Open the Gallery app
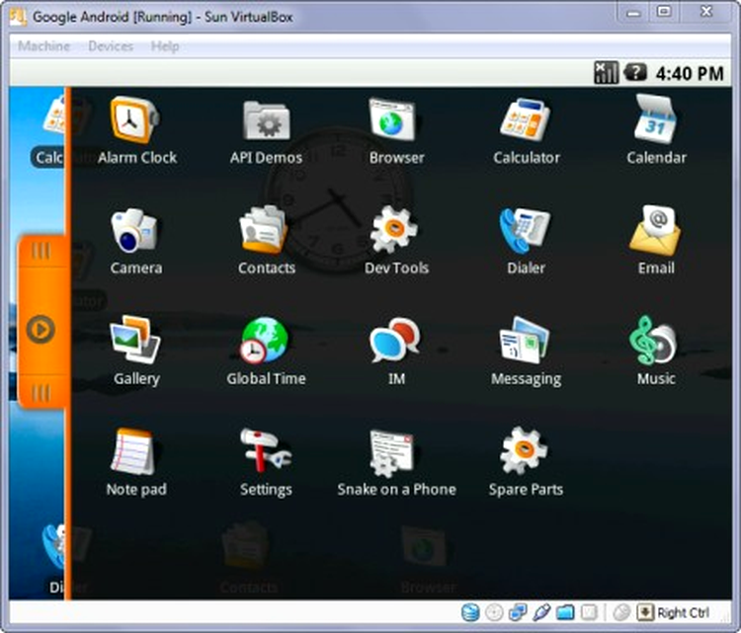 point(136,352)
